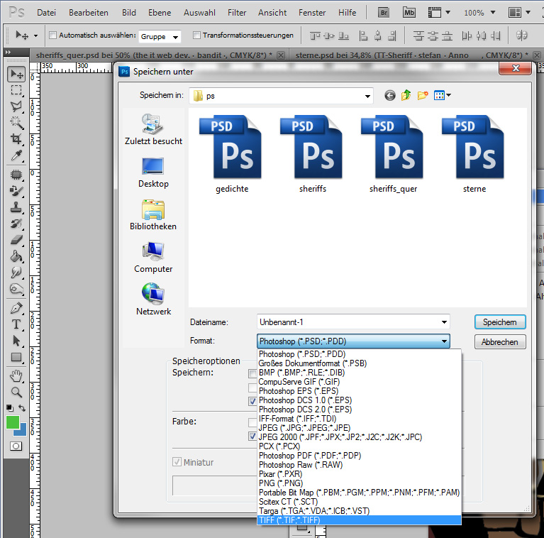Select the Healing Brush tool
The width and height of the screenshot is (544, 538).
(16, 174)
